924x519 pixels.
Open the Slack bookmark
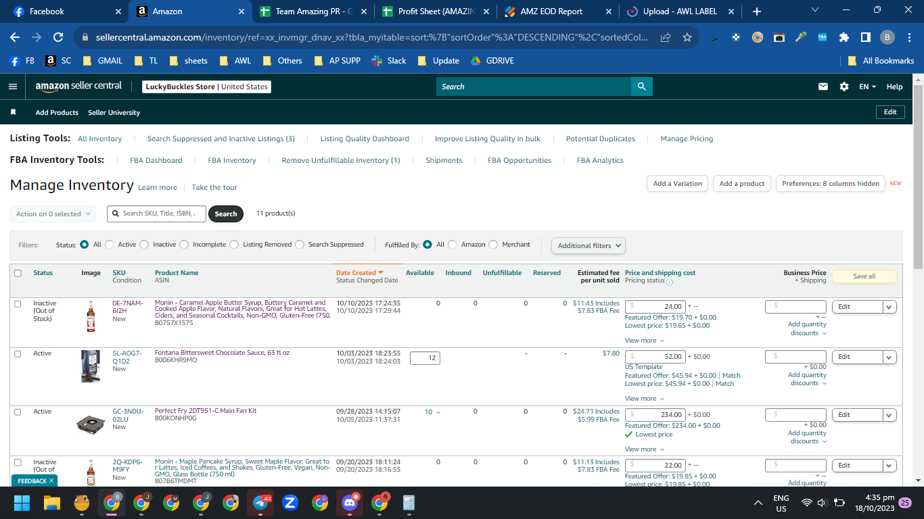coord(389,61)
